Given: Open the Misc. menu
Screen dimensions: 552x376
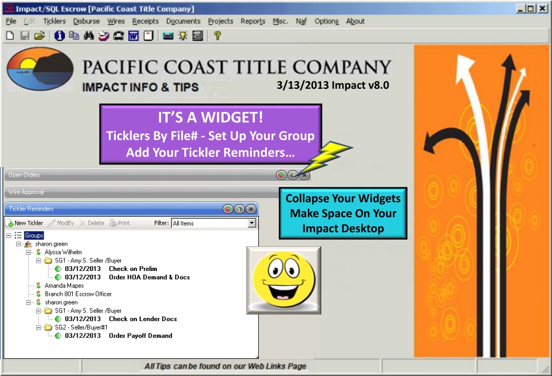Looking at the screenshot, I should [280, 22].
